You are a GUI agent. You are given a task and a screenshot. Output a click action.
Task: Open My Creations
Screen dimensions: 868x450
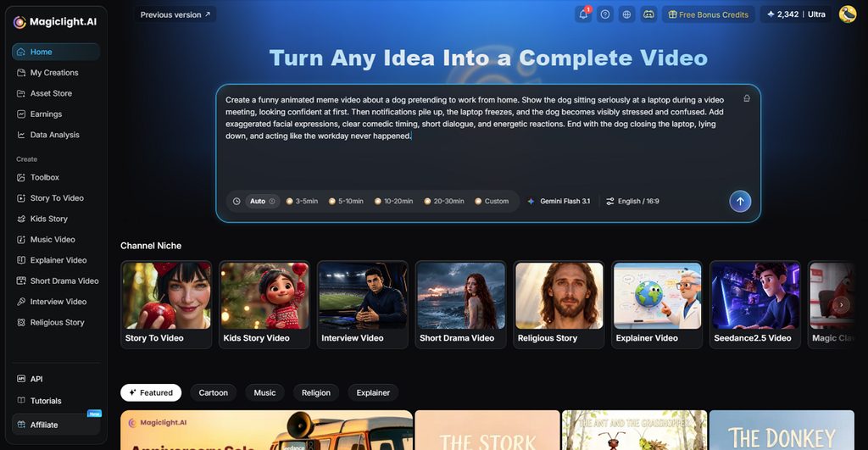pyautogui.click(x=55, y=73)
